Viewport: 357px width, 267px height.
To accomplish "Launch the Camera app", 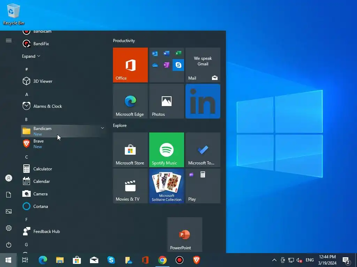I will click(63, 194).
